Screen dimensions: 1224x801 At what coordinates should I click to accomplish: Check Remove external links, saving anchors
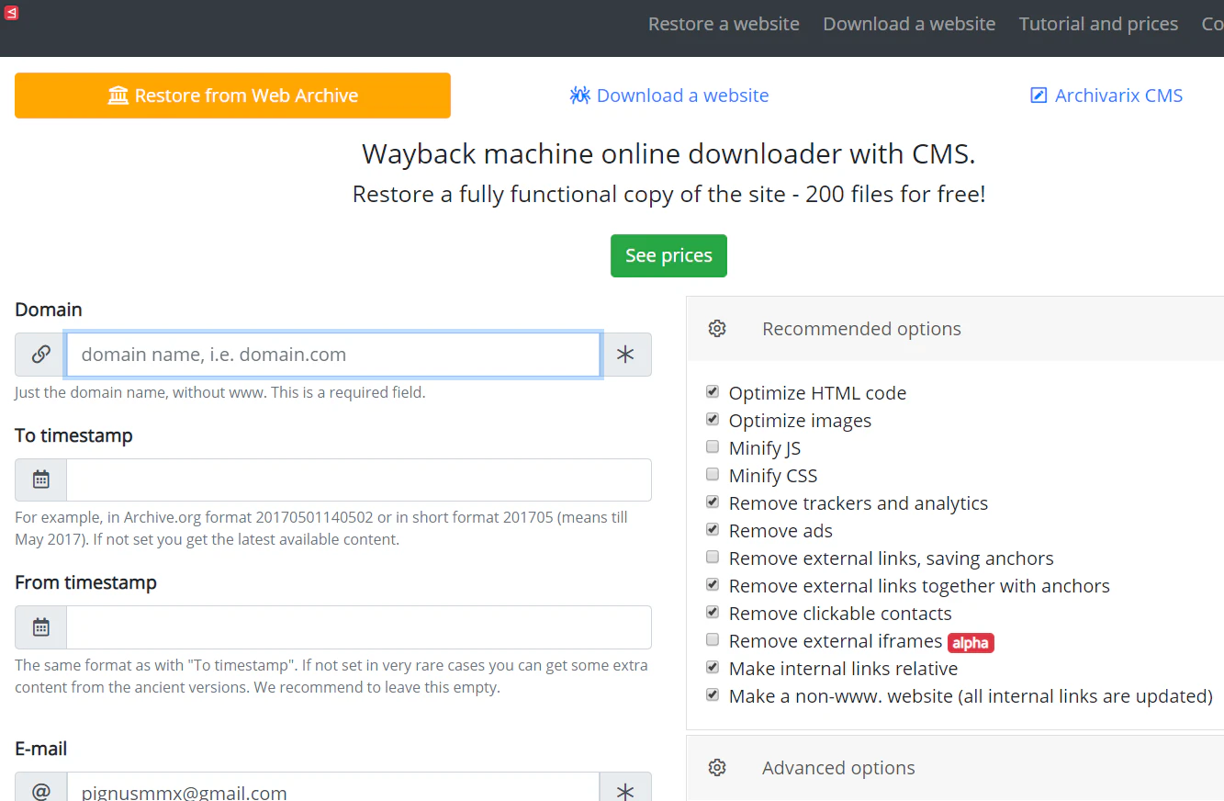[x=713, y=558]
